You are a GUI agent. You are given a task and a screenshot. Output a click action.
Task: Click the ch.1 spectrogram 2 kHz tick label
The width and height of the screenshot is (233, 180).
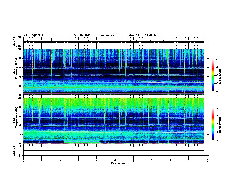coord(21,86)
